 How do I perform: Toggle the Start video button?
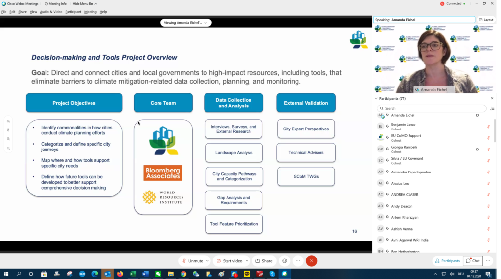coord(229,261)
